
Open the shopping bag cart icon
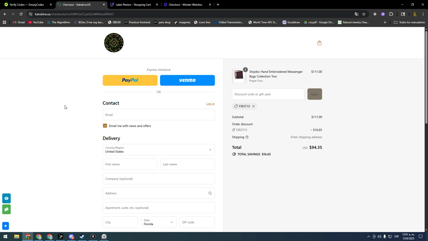tap(319, 43)
